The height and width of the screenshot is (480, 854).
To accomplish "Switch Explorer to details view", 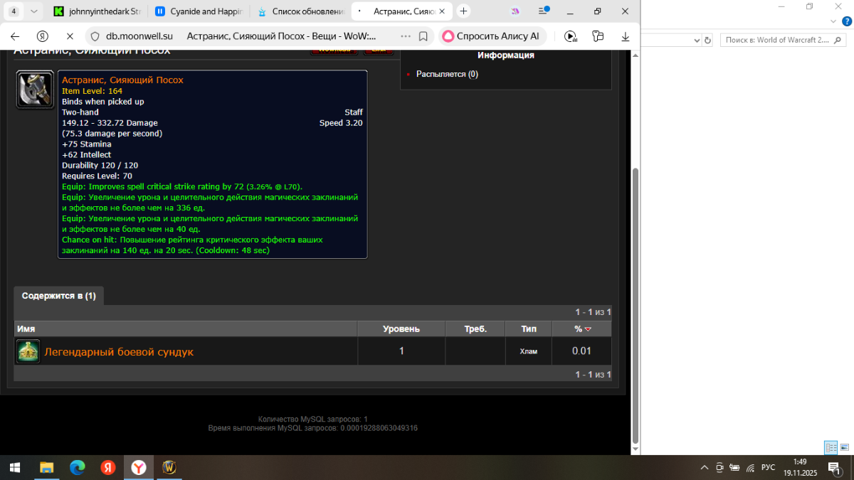I will click(x=831, y=447).
